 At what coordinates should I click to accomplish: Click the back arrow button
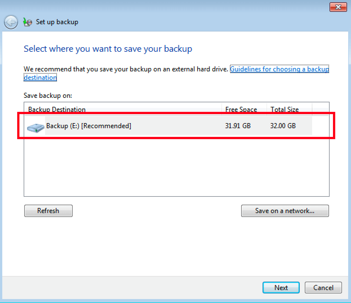pyautogui.click(x=11, y=22)
